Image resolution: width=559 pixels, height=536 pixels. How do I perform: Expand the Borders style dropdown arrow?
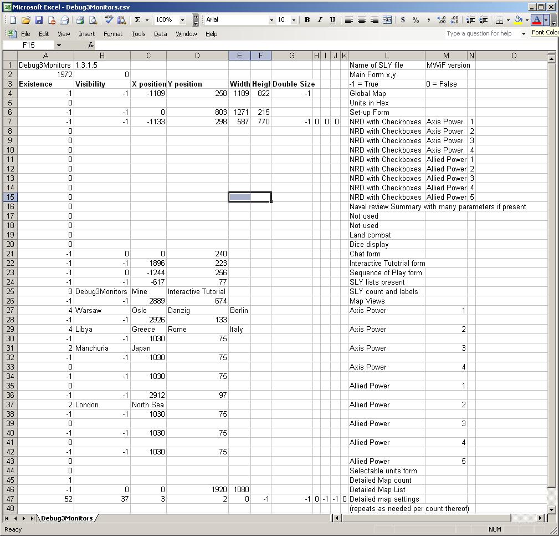tap(507, 20)
